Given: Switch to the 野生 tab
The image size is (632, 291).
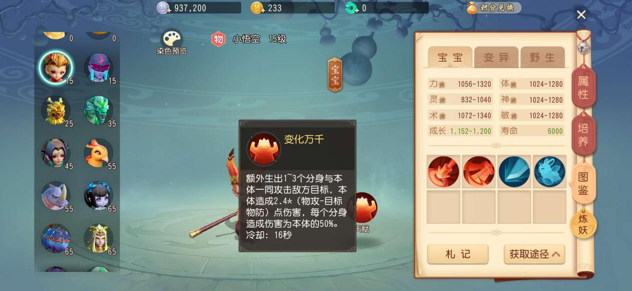Looking at the screenshot, I should (543, 57).
